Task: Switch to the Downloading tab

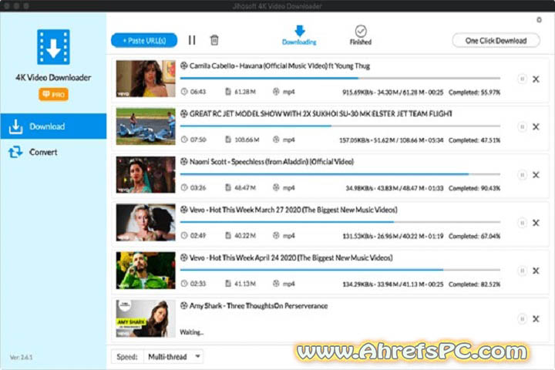Action: coord(299,35)
